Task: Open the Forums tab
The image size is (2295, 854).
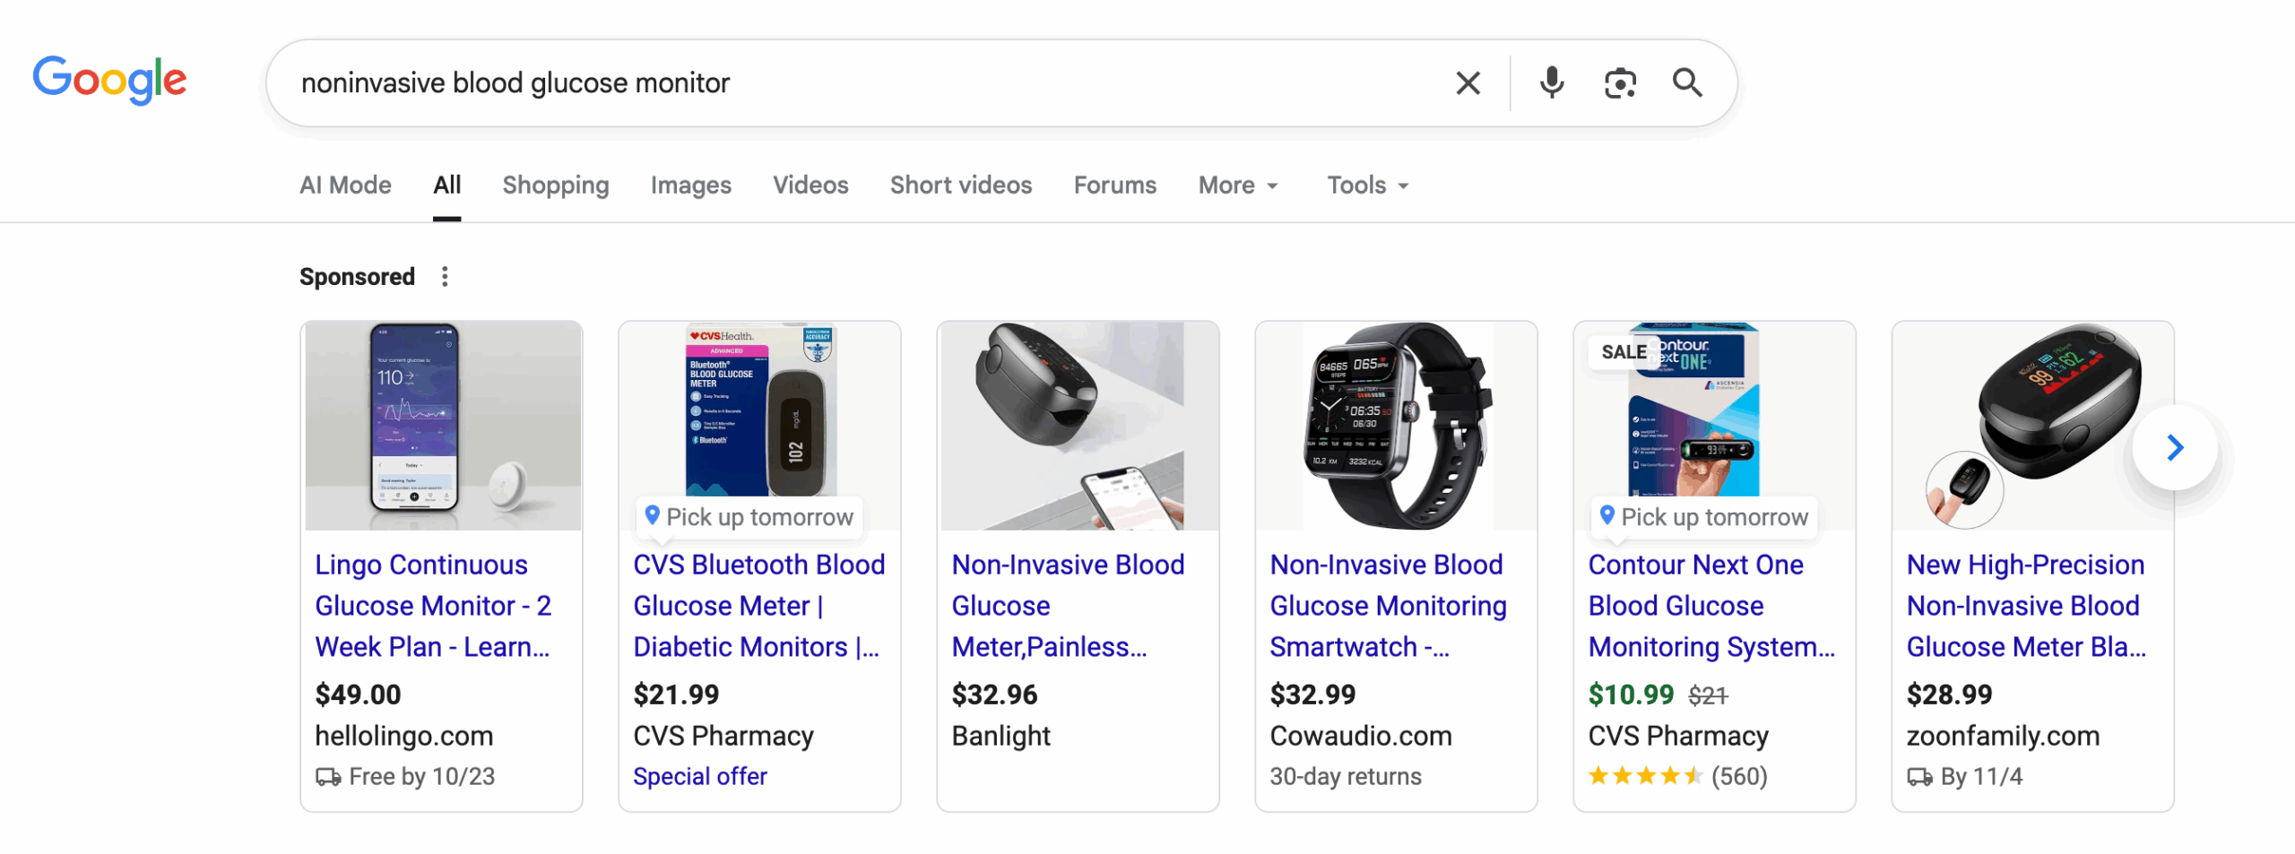Action: tap(1114, 185)
